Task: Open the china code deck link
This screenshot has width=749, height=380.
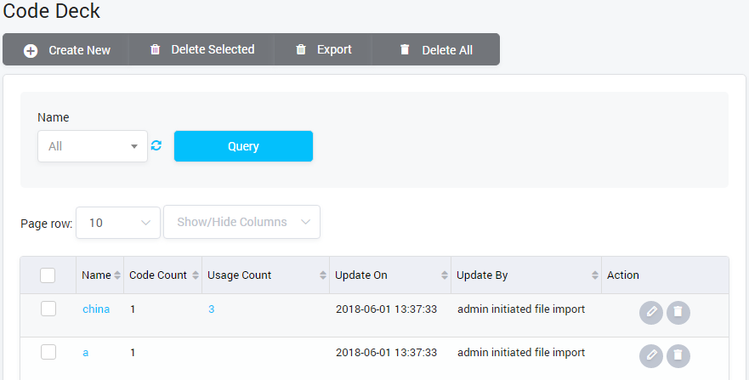Action: tap(96, 309)
